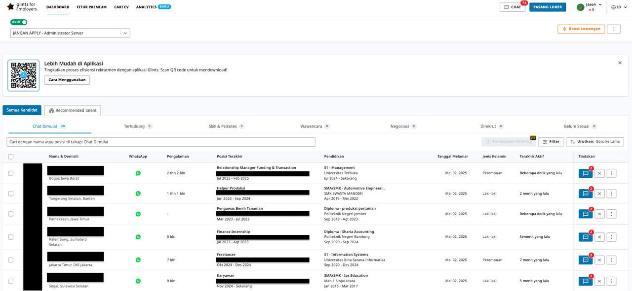Open chat for the Bogor, Jawa Barat candidate
The image size is (632, 291).
pos(585,173)
